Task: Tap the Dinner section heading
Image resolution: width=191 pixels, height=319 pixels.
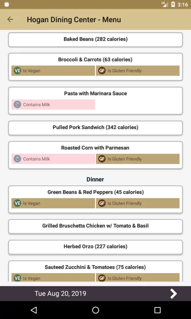Action: (95, 179)
